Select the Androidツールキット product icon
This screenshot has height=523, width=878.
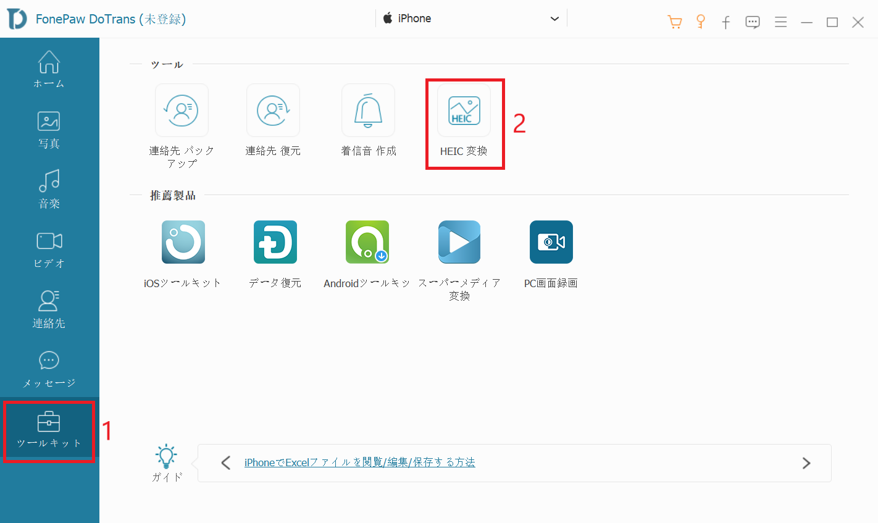pyautogui.click(x=367, y=242)
